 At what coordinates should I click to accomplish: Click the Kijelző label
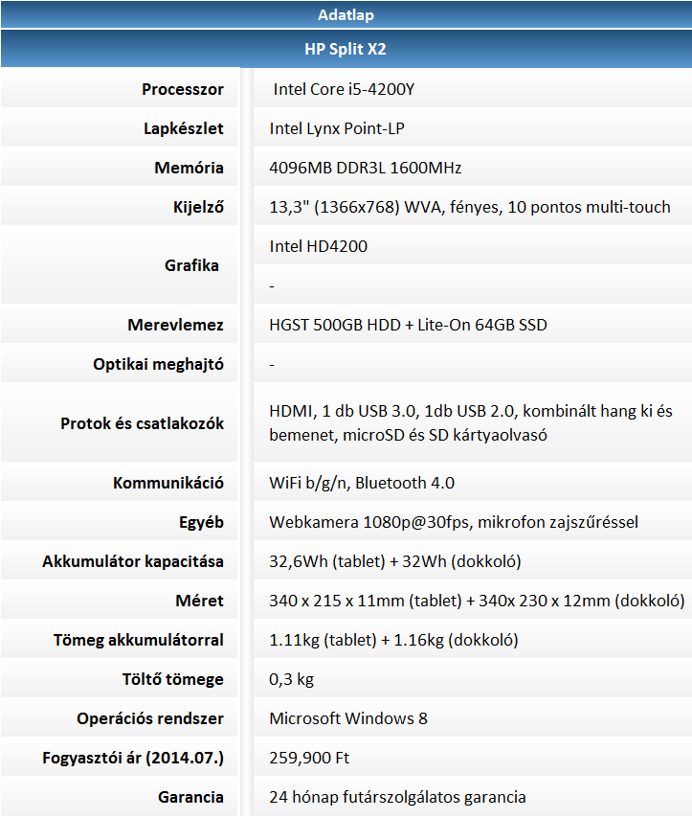click(198, 207)
